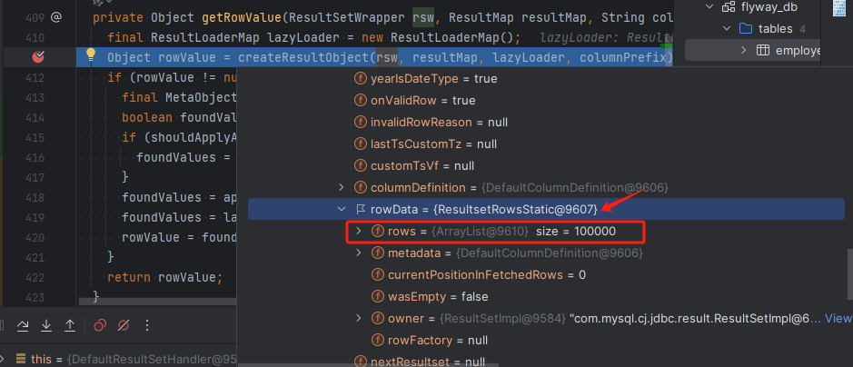Expand the rows ArrayList node
Image resolution: width=853 pixels, height=367 pixels.
(358, 231)
